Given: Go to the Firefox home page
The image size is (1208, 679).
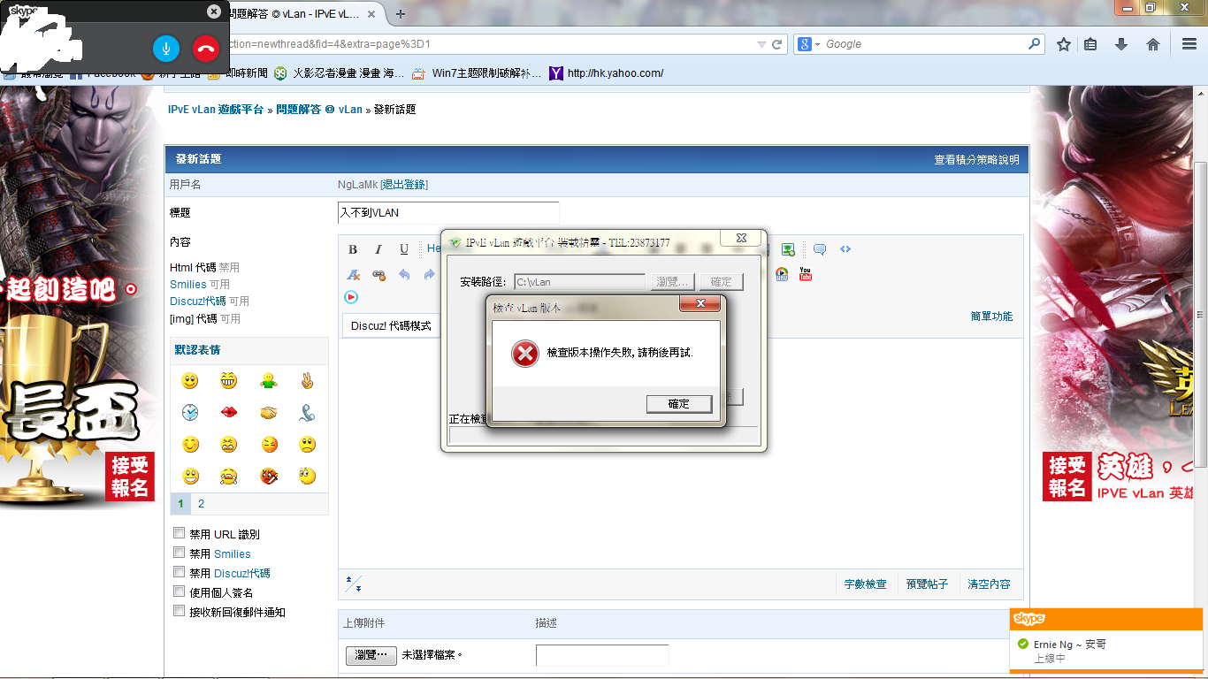Looking at the screenshot, I should 1153,44.
